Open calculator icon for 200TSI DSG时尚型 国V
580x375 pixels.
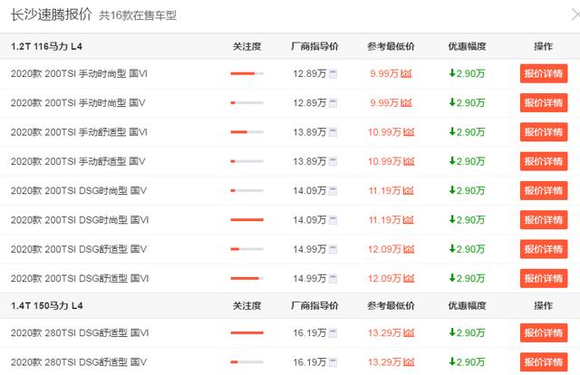(x=333, y=191)
